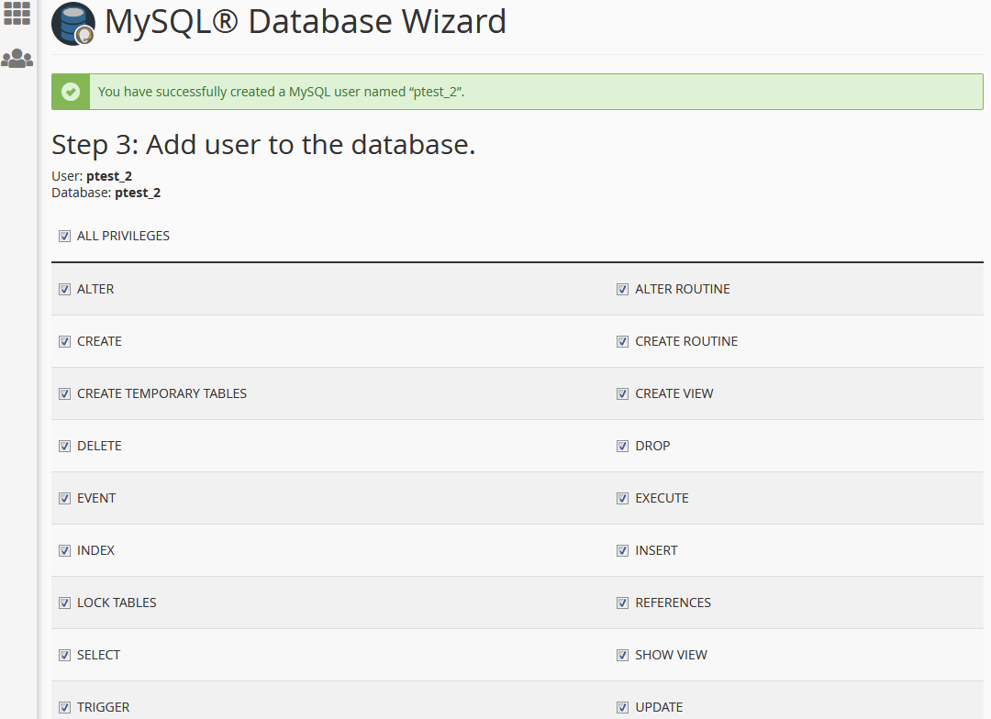Viewport: 991px width, 719px height.
Task: Disable CREATE TEMPORARY TABLES privilege
Action: (x=64, y=394)
